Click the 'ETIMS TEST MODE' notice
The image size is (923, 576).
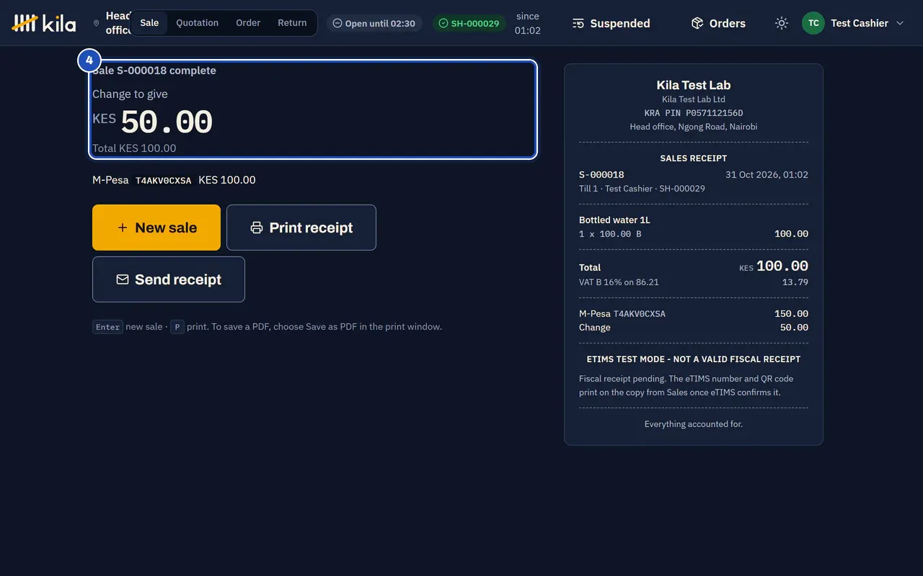tap(694, 359)
